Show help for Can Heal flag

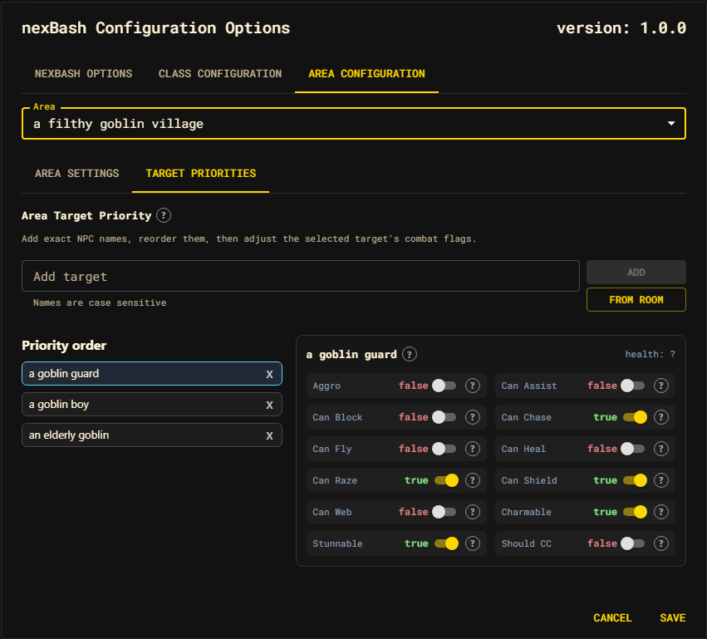pyautogui.click(x=661, y=449)
